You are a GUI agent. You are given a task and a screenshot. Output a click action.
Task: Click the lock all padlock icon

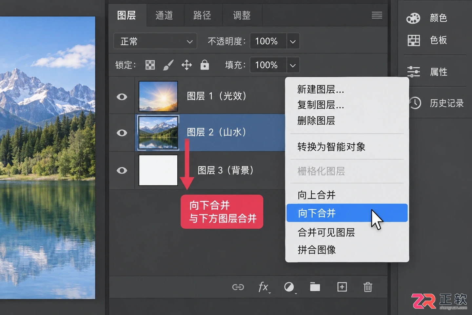click(205, 65)
